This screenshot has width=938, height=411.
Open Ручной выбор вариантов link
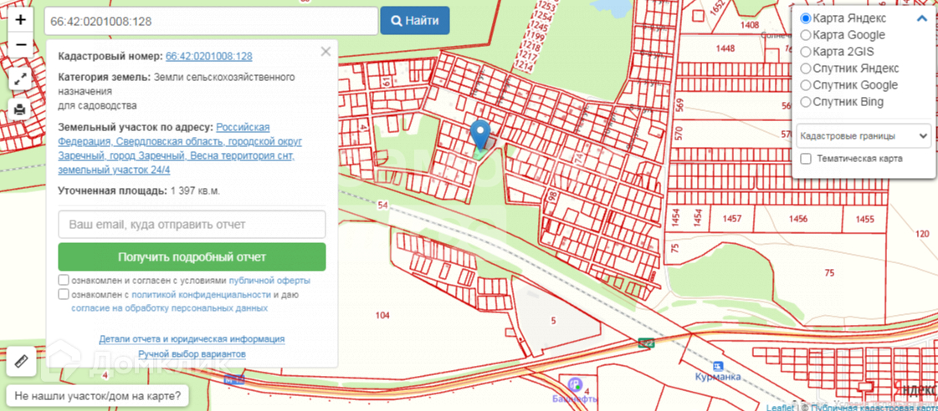point(192,354)
